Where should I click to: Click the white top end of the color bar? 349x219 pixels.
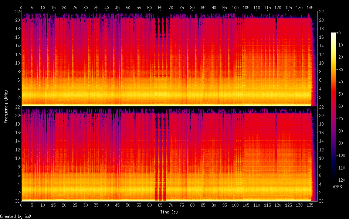click(x=333, y=34)
